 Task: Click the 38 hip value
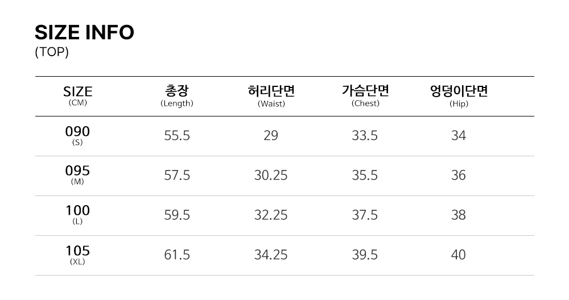coord(459,215)
